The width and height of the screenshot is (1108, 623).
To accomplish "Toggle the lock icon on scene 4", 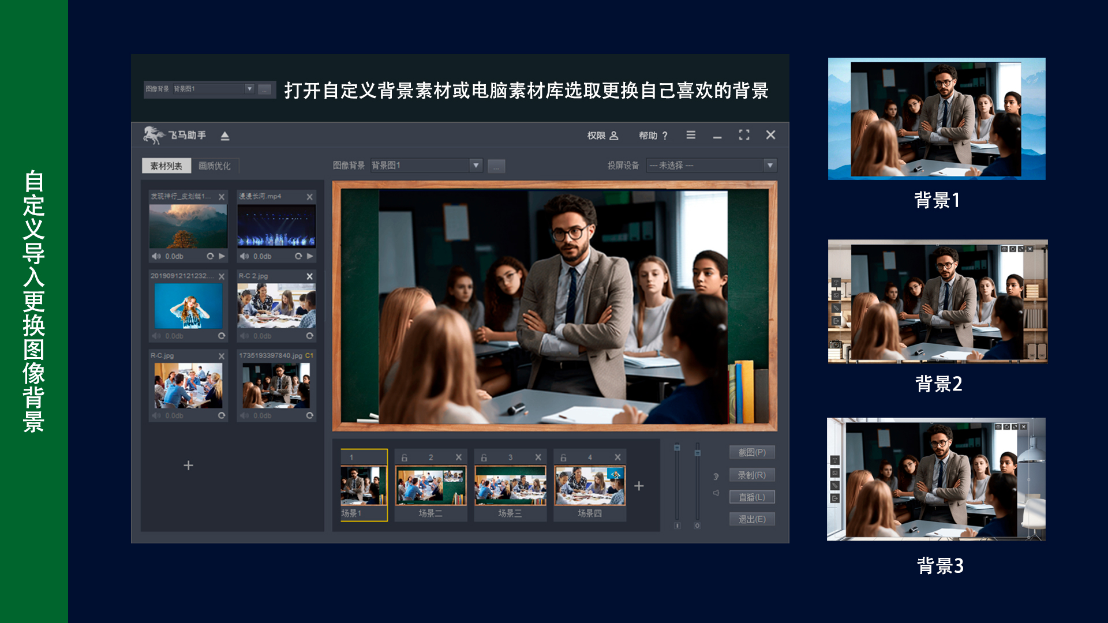I will pos(563,457).
